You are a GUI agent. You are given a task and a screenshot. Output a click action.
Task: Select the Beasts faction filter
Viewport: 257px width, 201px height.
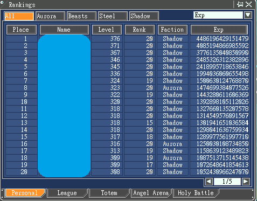tap(81, 16)
